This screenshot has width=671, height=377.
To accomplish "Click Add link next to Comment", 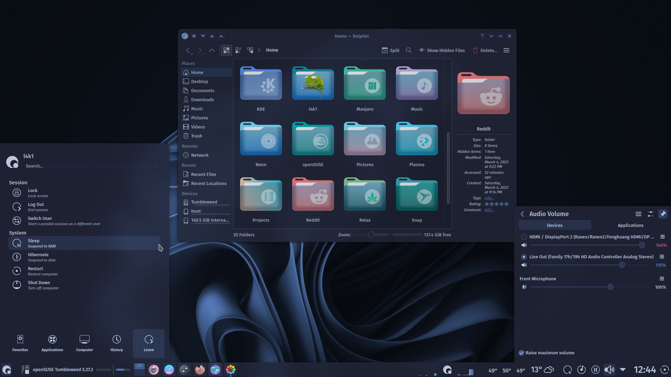I will click(x=489, y=210).
